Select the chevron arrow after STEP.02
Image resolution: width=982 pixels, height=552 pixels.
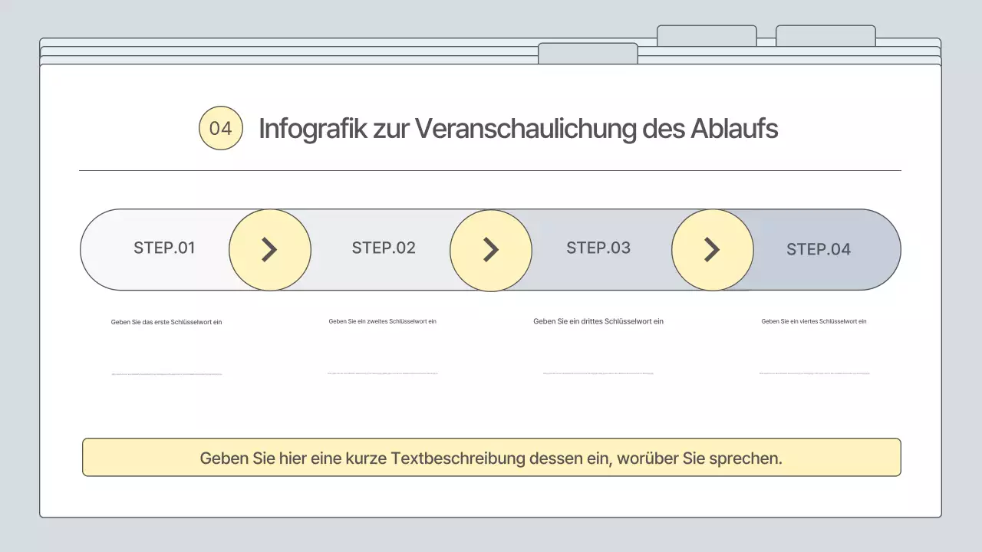pos(491,249)
